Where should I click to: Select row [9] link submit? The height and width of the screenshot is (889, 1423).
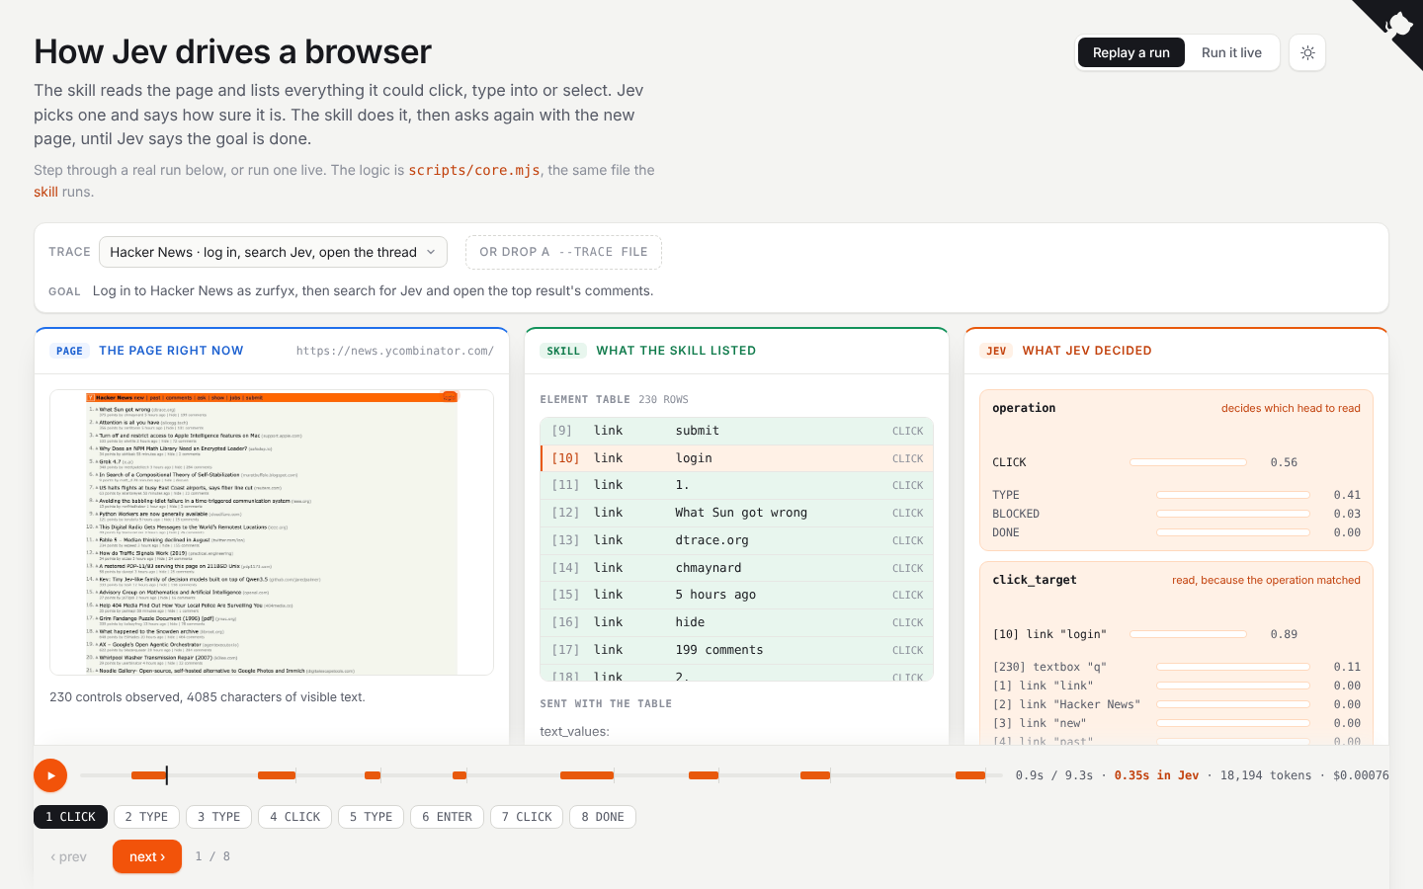(x=737, y=431)
